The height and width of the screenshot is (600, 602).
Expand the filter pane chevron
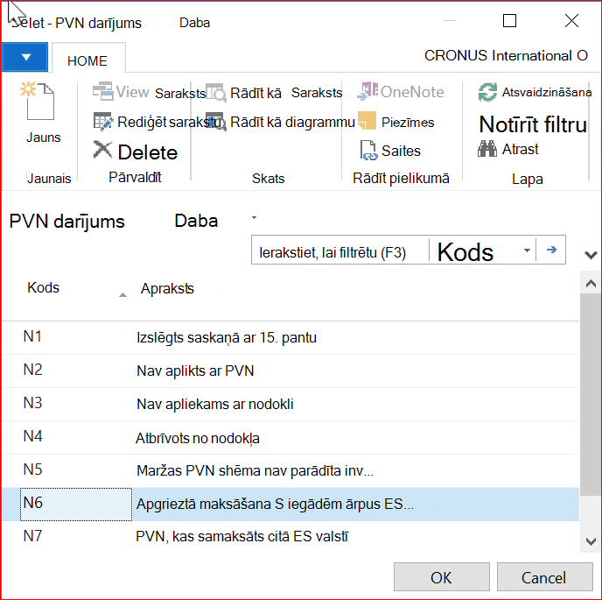tap(591, 255)
